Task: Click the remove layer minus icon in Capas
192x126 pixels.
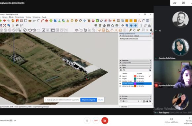Action: point(124,70)
